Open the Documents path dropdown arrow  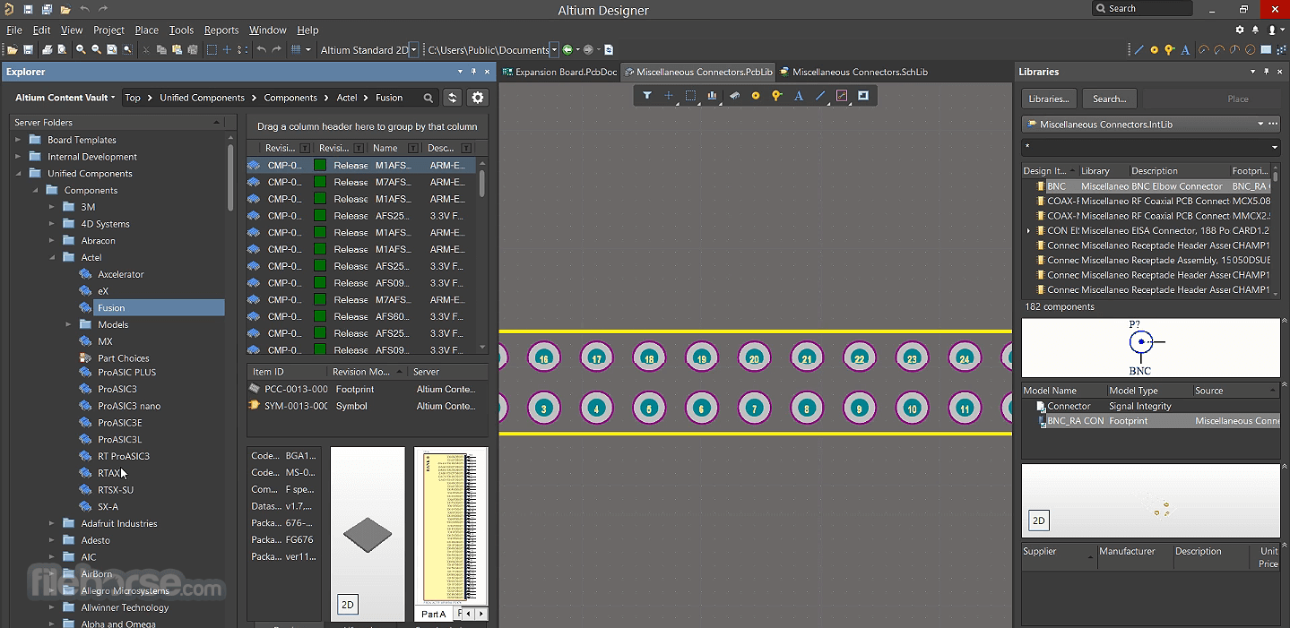point(554,50)
